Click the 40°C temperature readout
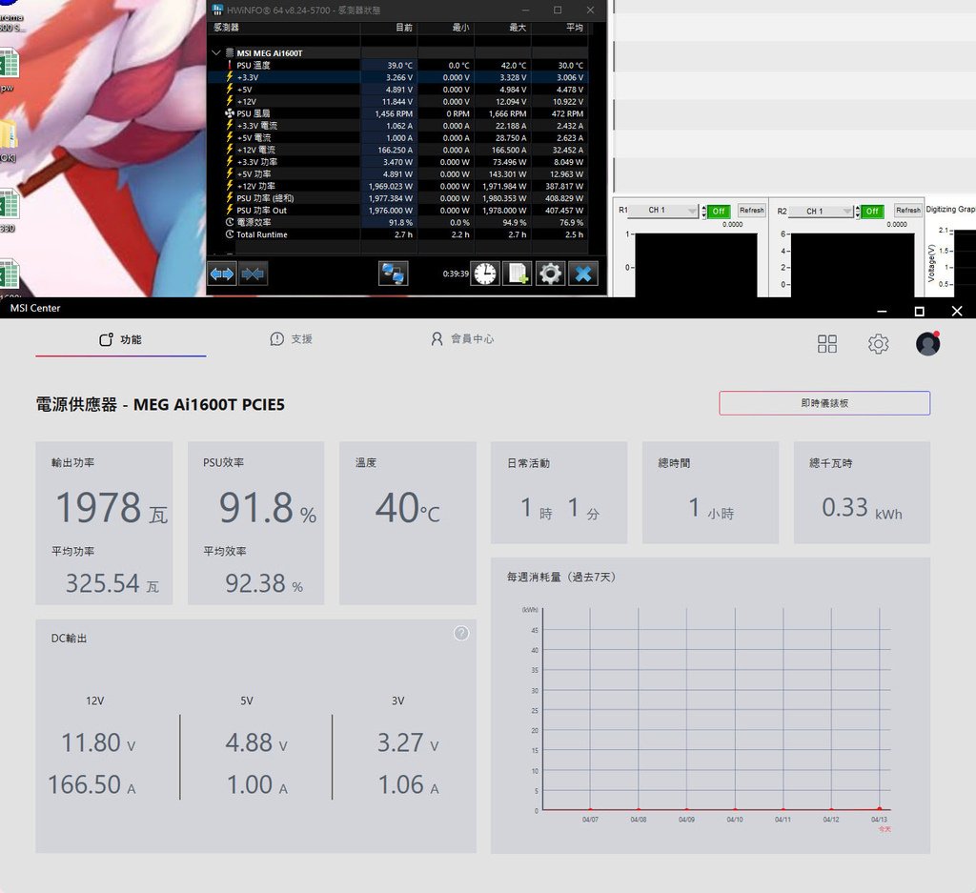 point(407,508)
